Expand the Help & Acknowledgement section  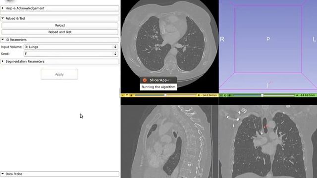[x=59, y=8]
